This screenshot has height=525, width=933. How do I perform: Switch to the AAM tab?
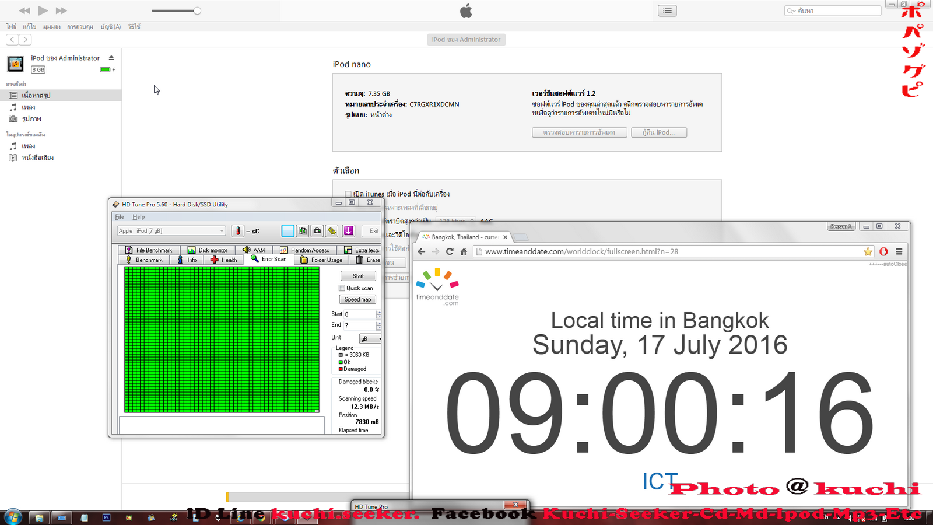coord(254,250)
